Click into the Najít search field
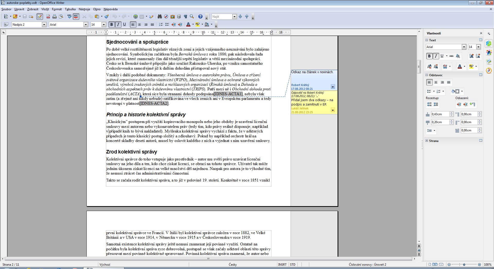 (222, 17)
